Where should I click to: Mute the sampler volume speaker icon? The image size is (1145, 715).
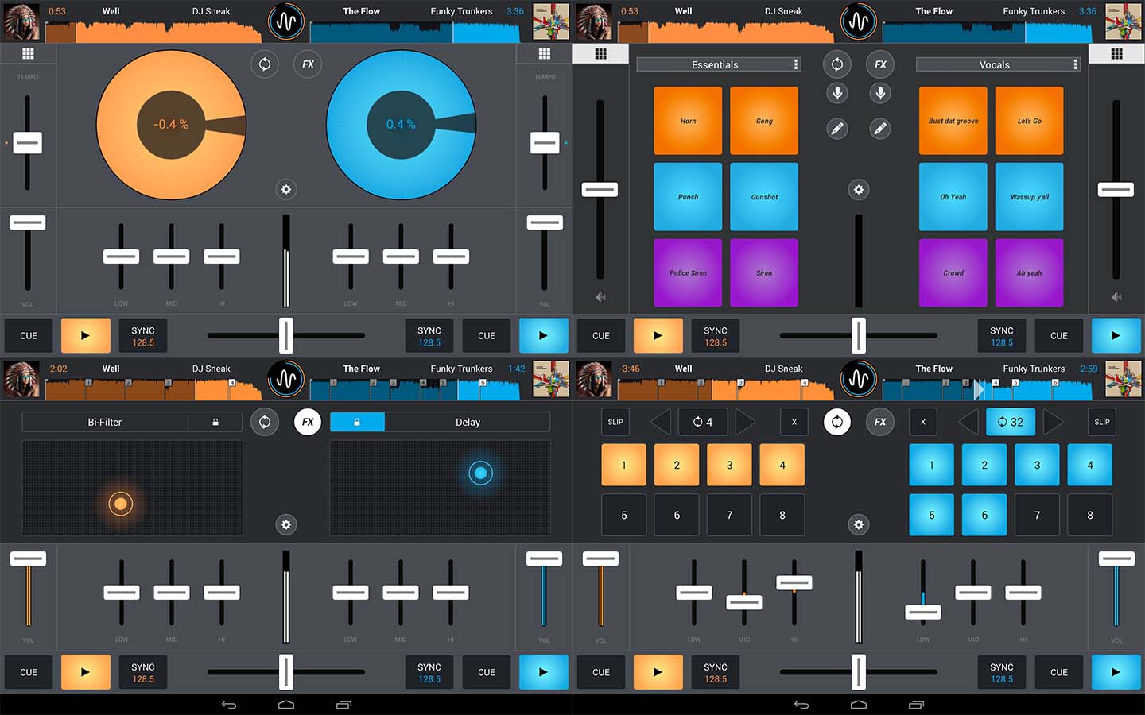point(600,296)
